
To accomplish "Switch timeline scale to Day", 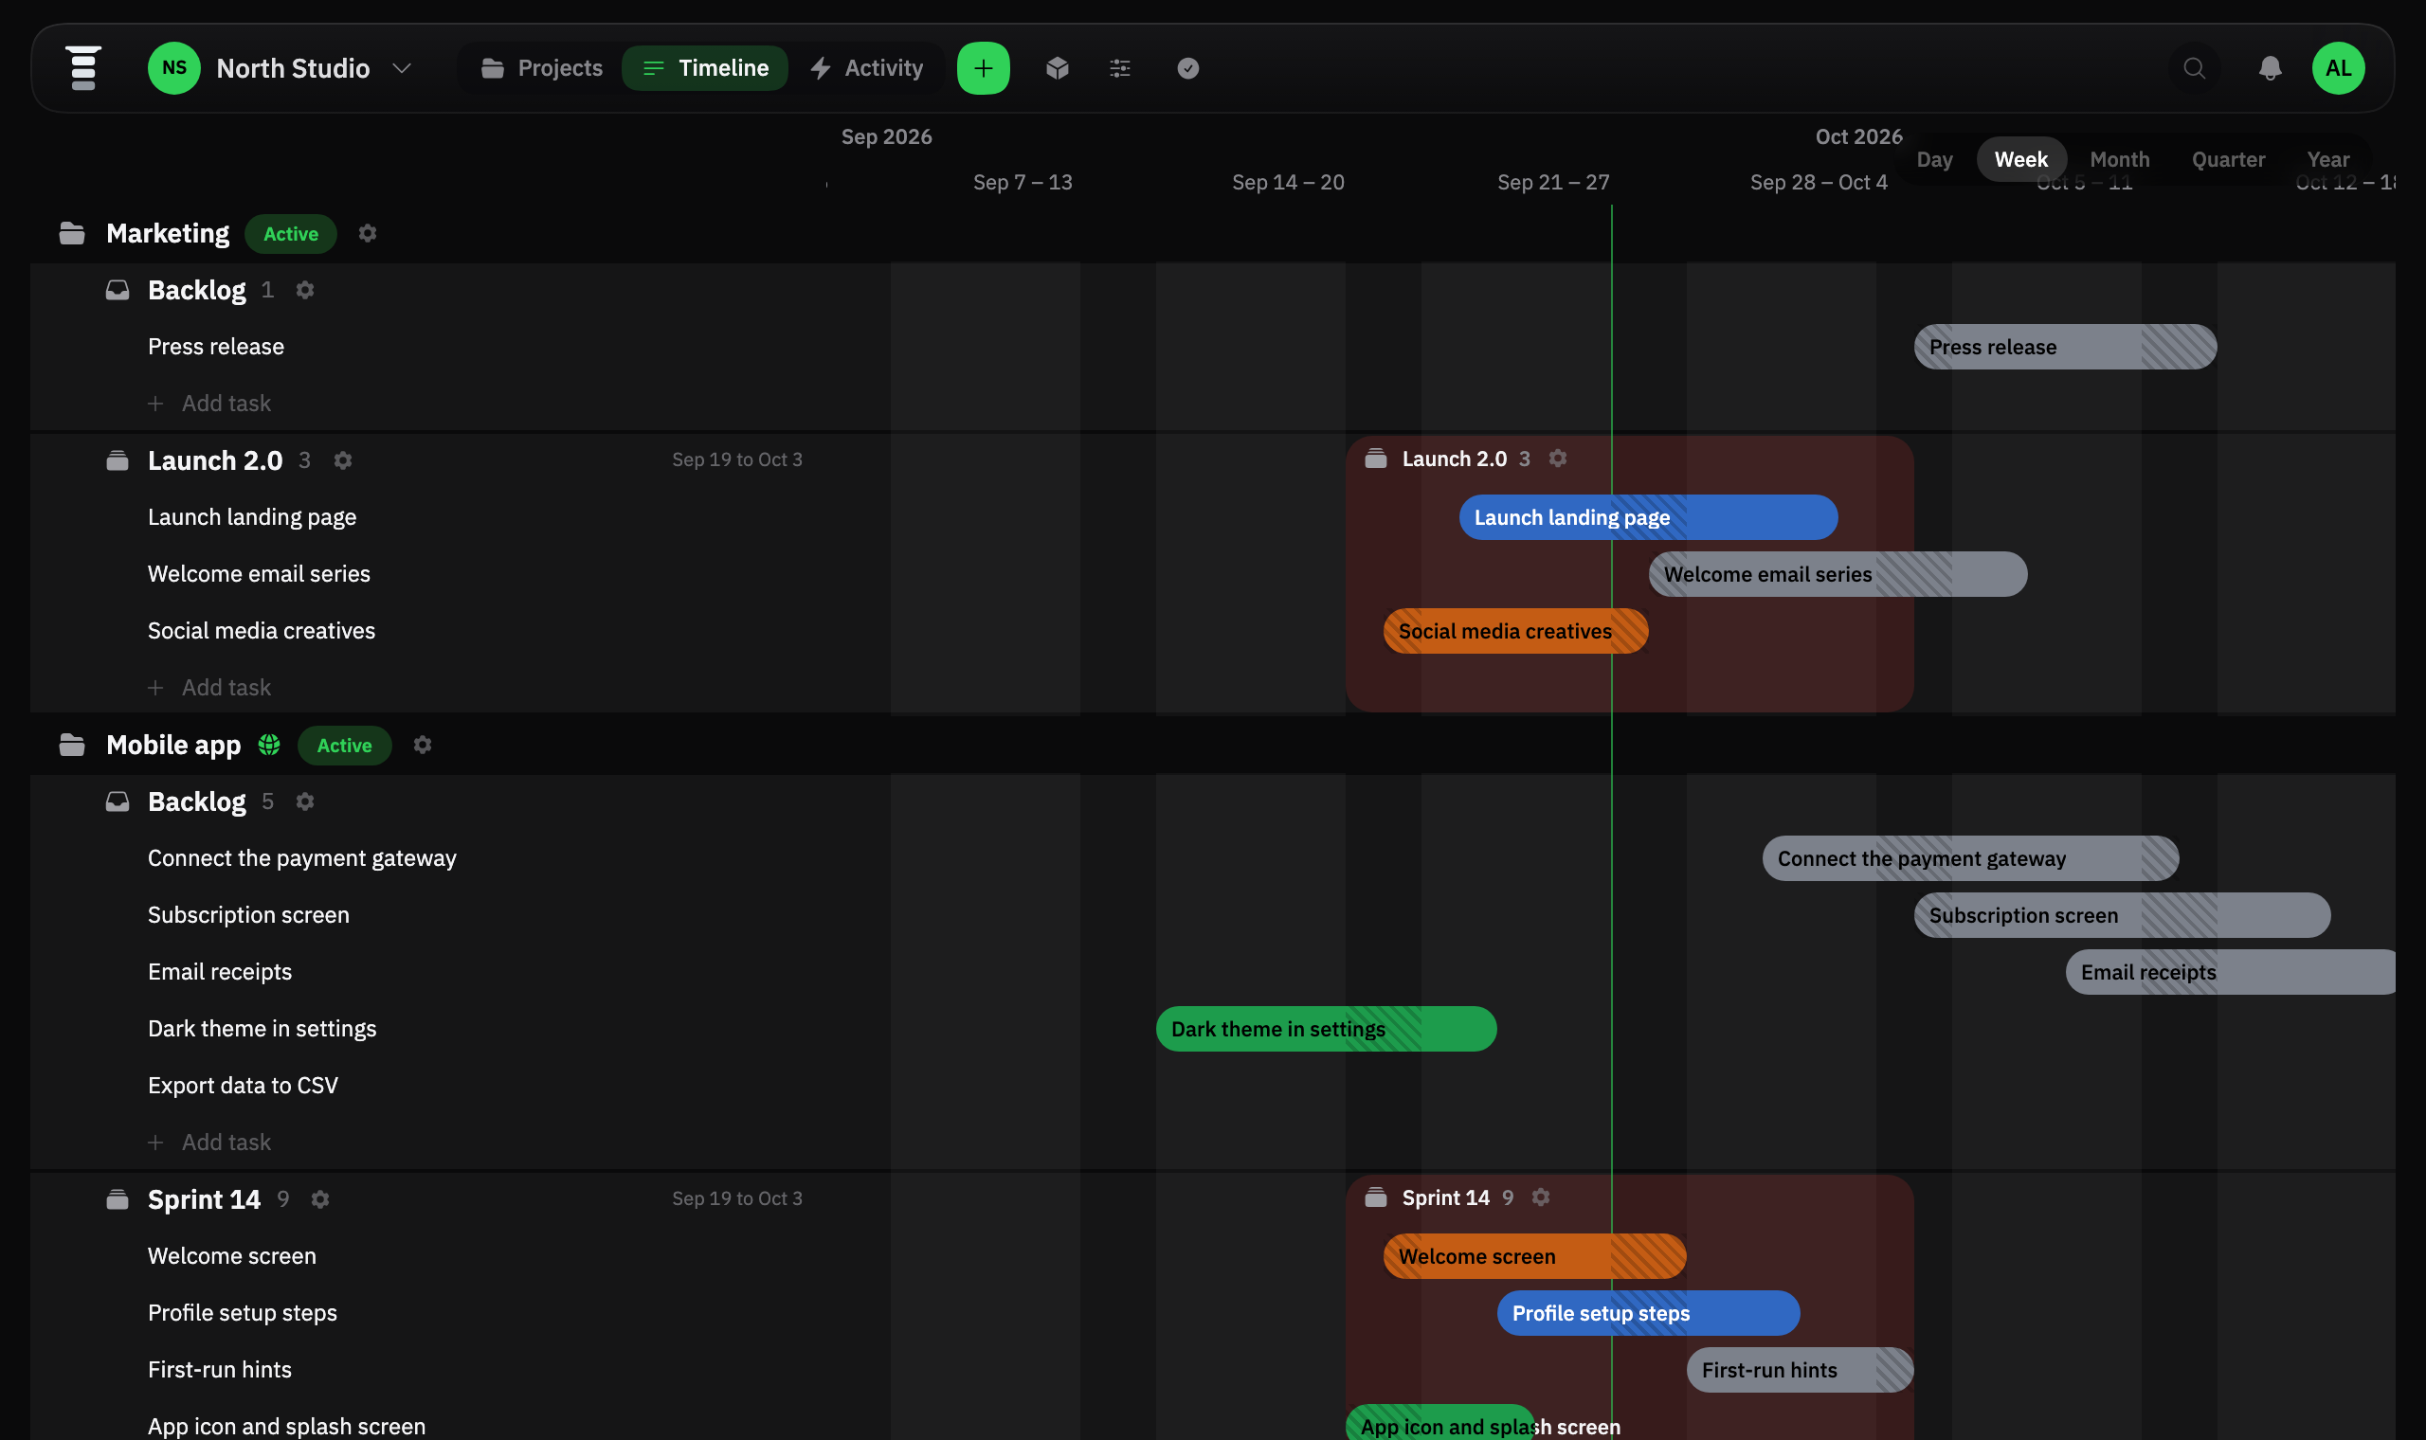I will (x=1934, y=159).
